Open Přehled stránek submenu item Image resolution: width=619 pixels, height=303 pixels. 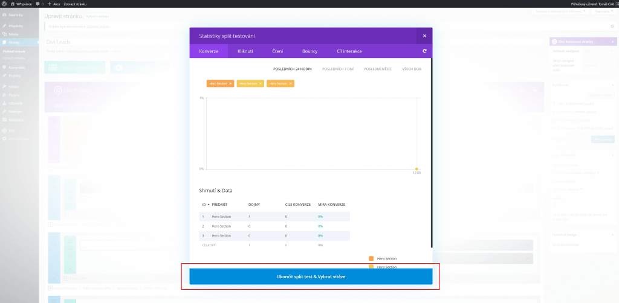click(14, 52)
